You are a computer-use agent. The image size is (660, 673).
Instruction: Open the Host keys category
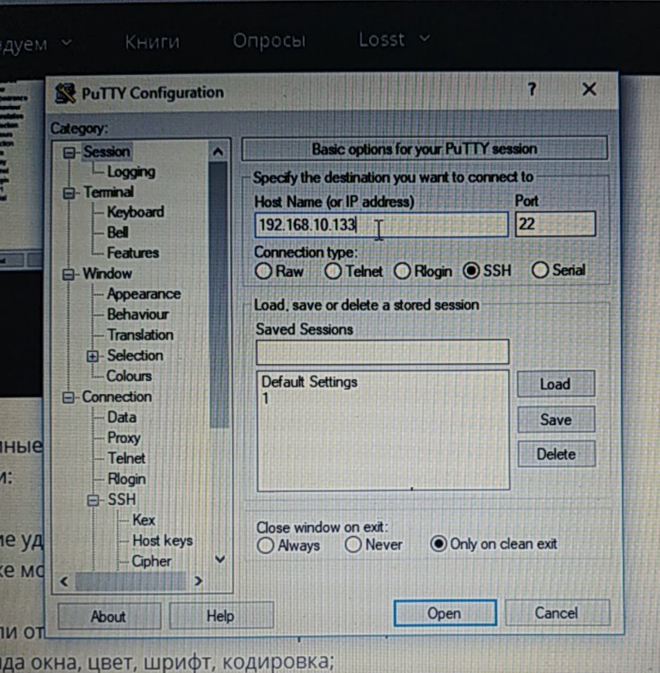(x=163, y=541)
